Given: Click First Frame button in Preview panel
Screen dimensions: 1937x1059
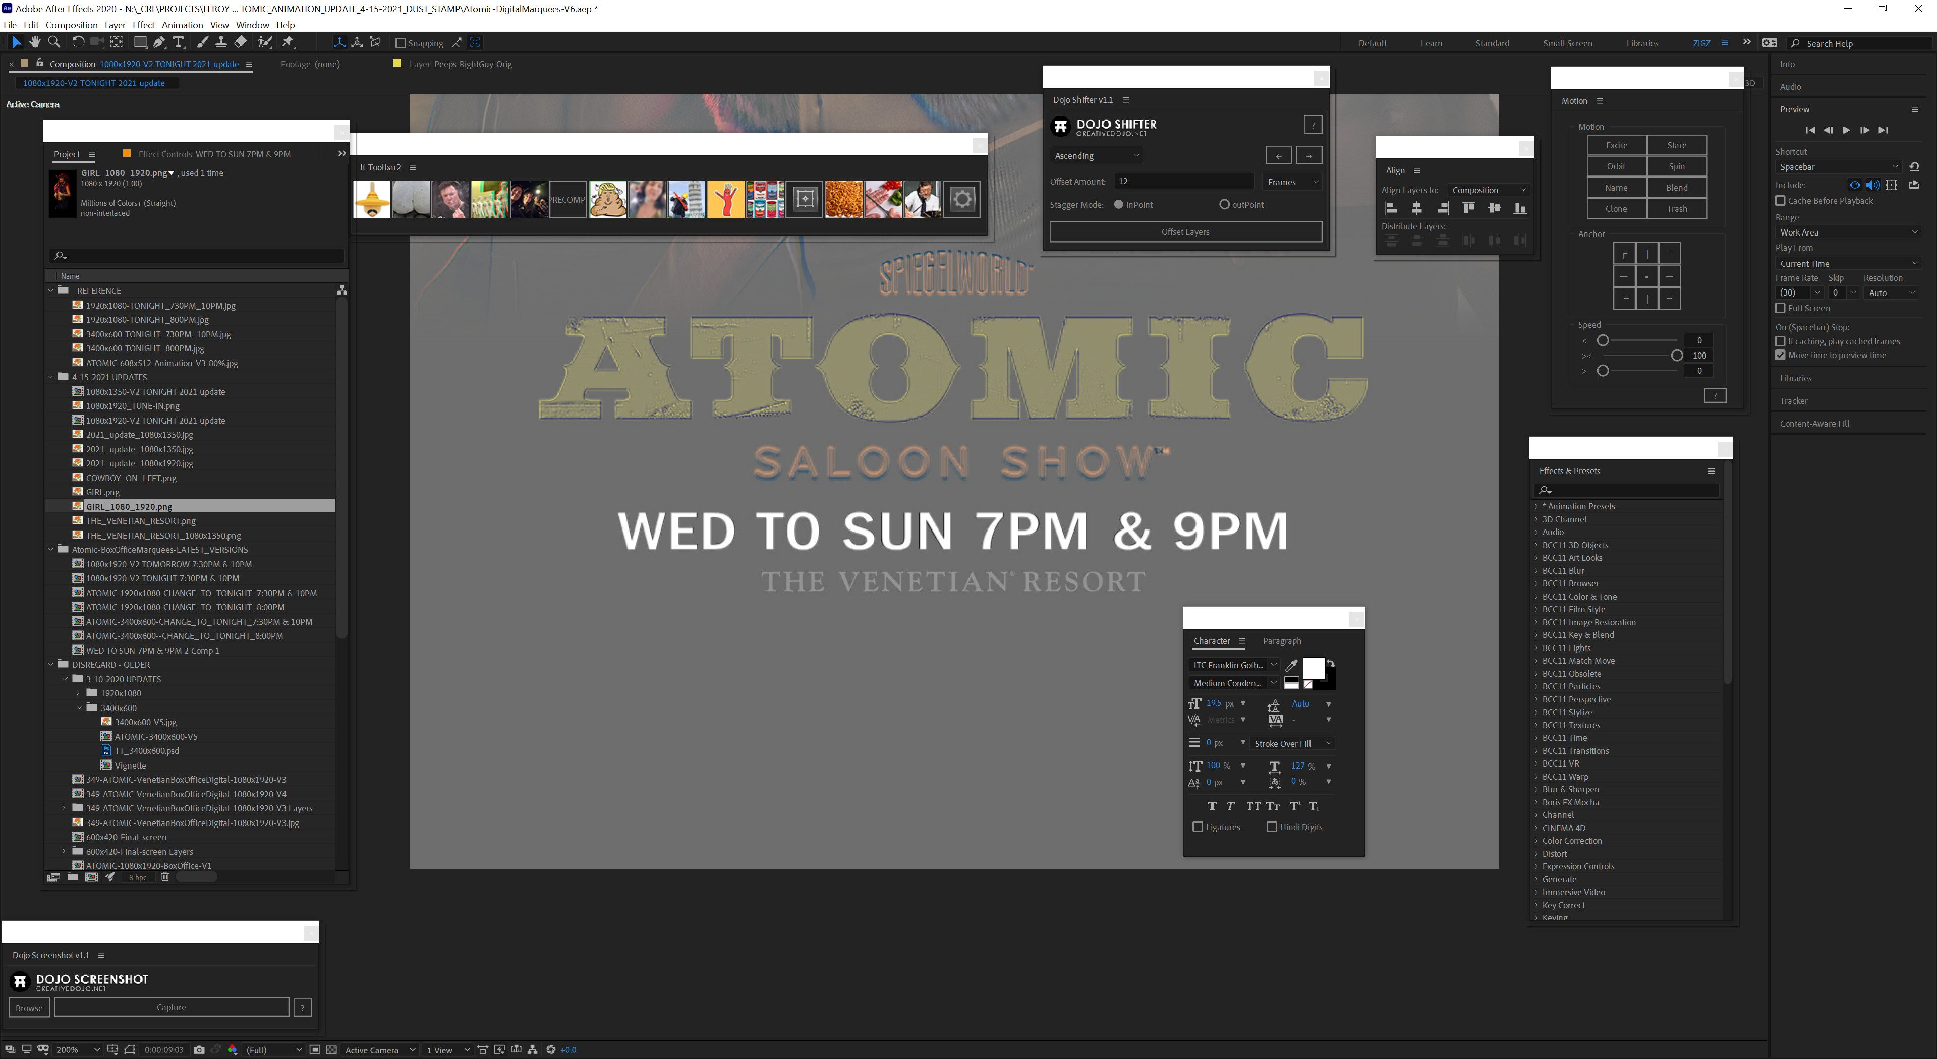Looking at the screenshot, I should pyautogui.click(x=1810, y=130).
